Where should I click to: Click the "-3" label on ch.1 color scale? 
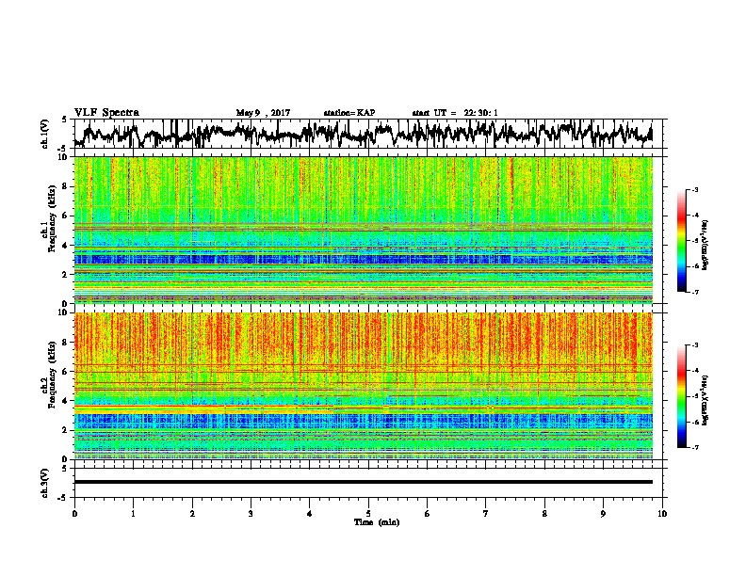coord(694,190)
